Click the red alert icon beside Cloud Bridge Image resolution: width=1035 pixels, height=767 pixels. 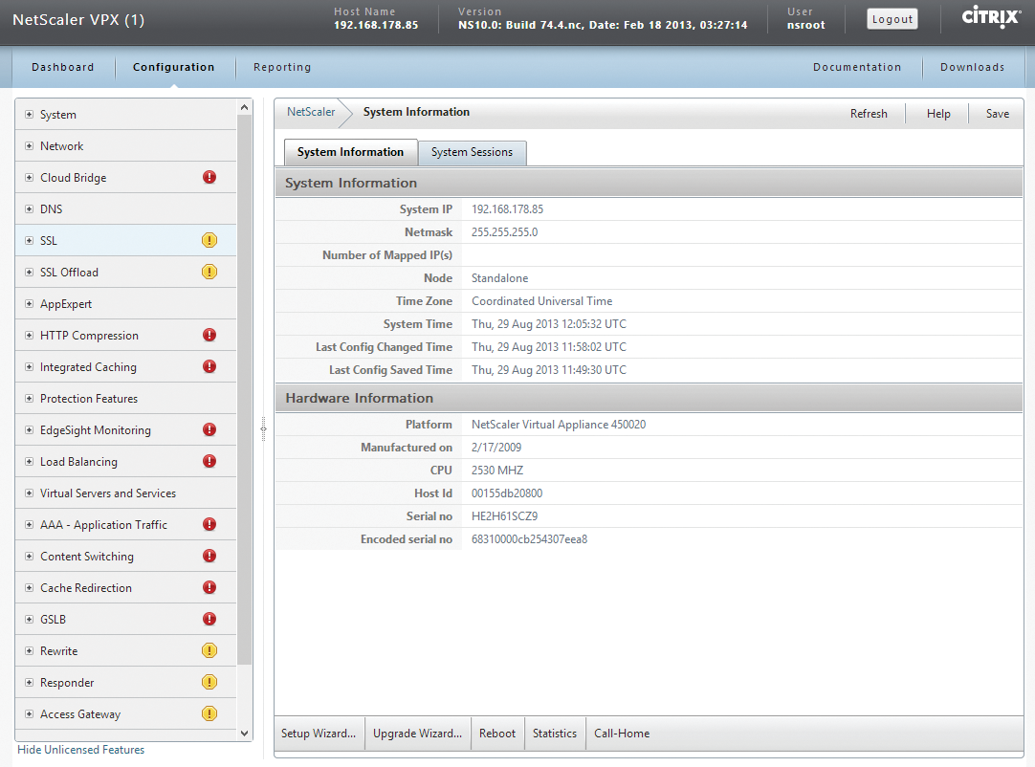tap(209, 177)
